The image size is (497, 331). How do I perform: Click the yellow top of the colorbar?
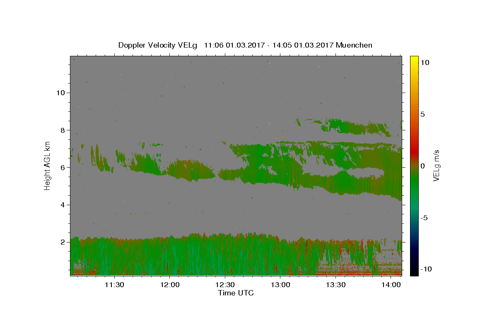[x=414, y=59]
